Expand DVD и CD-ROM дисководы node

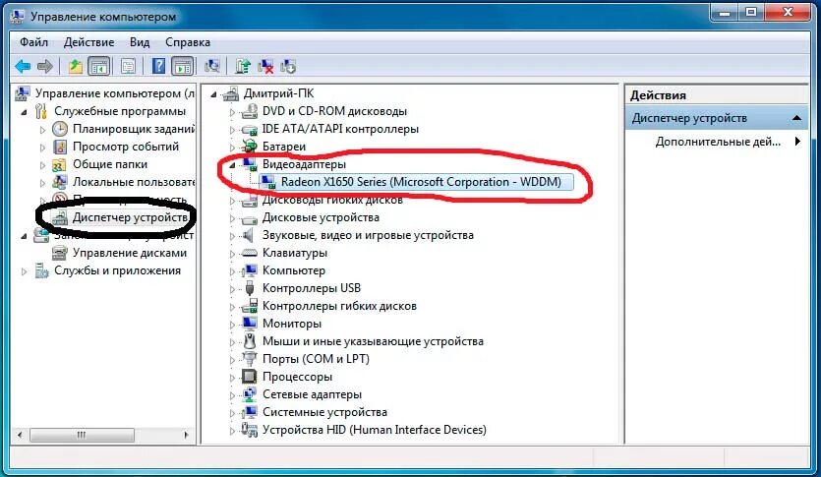232,111
